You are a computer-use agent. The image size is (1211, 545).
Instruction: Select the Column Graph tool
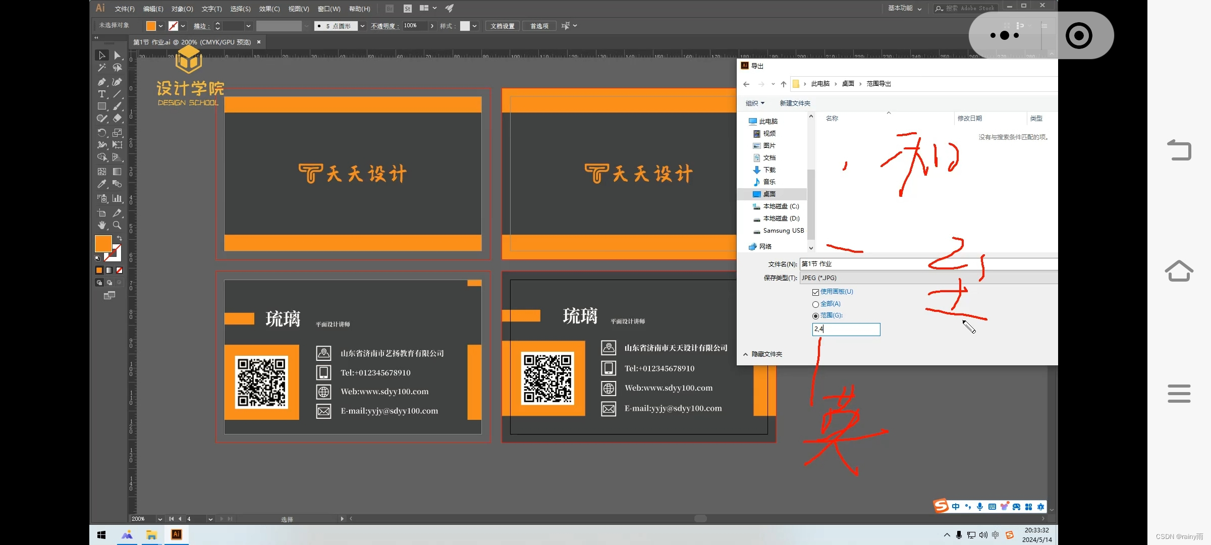pyautogui.click(x=117, y=198)
